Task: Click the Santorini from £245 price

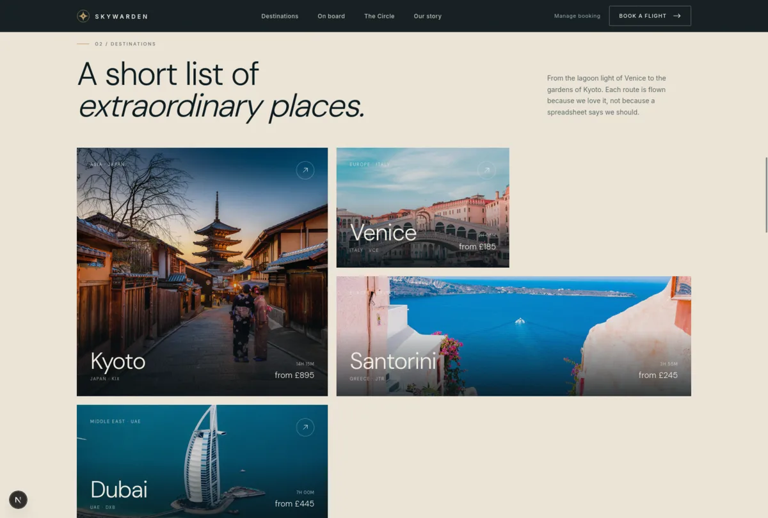Action: 658,375
